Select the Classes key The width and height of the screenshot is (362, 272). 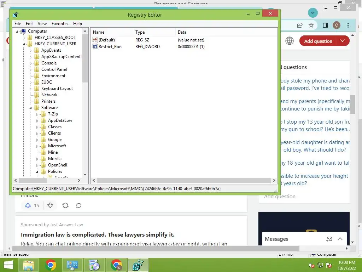[x=55, y=127]
